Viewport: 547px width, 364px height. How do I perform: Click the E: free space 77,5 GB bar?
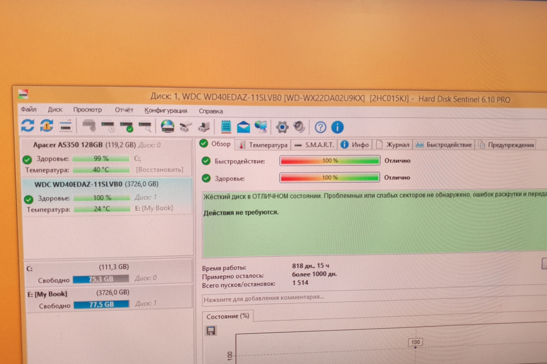pos(101,304)
